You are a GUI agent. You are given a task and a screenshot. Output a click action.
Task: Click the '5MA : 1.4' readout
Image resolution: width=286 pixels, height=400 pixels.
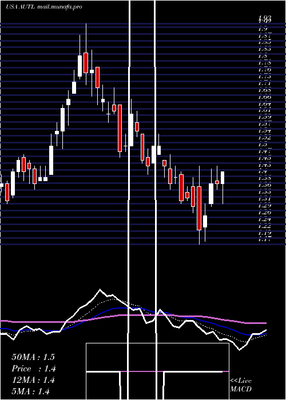pyautogui.click(x=31, y=391)
